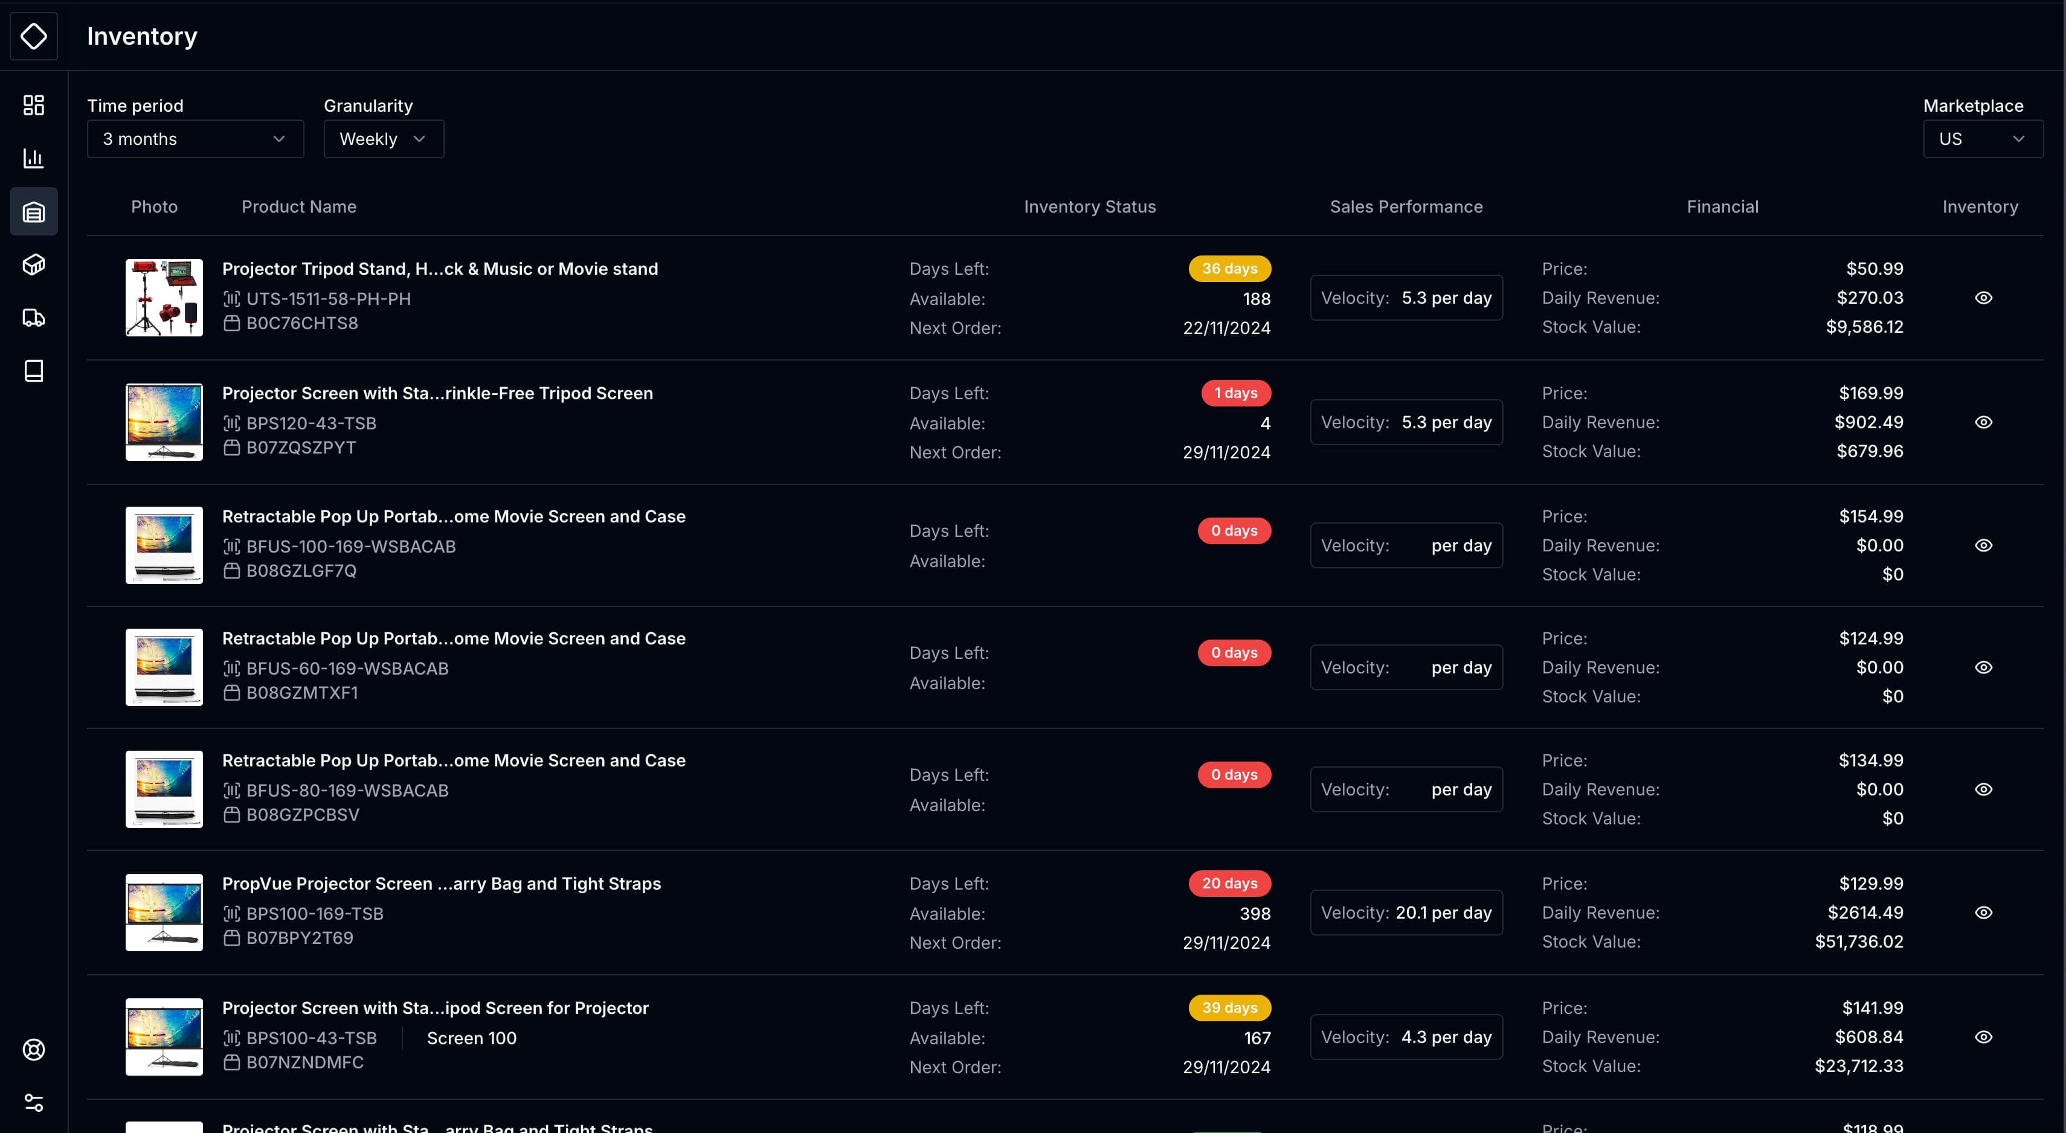Click the 1 days red badge
Image resolution: width=2066 pixels, height=1133 pixels.
(1236, 393)
